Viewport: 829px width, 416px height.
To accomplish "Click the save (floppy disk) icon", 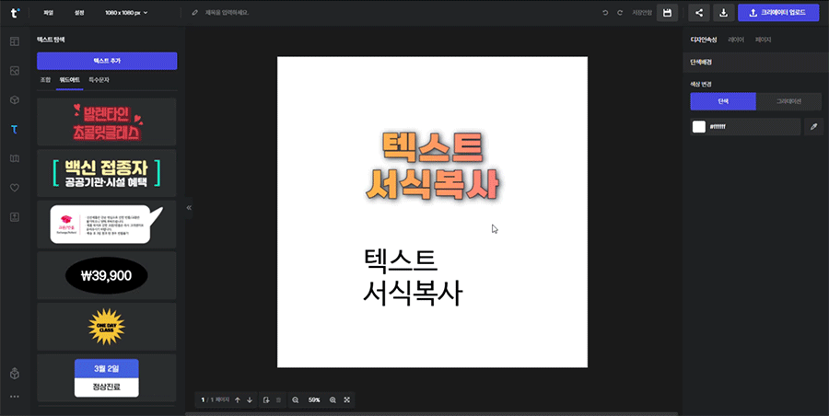I will tap(667, 13).
